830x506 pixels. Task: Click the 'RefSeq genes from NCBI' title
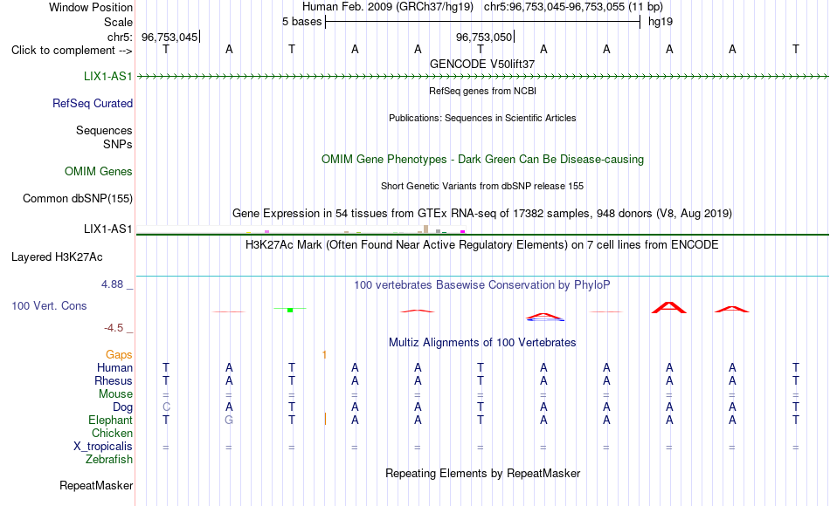pos(483,91)
